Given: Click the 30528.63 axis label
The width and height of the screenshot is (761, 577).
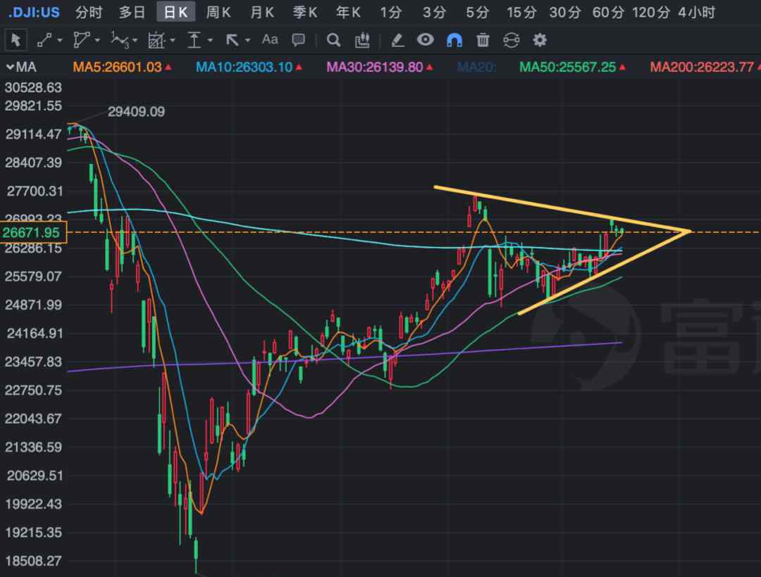Looking at the screenshot, I should 34,88.
